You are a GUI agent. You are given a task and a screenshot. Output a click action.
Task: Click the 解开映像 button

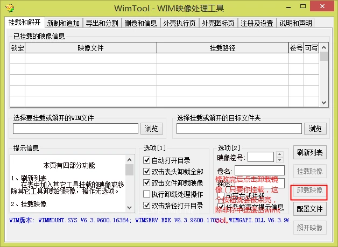(310, 228)
